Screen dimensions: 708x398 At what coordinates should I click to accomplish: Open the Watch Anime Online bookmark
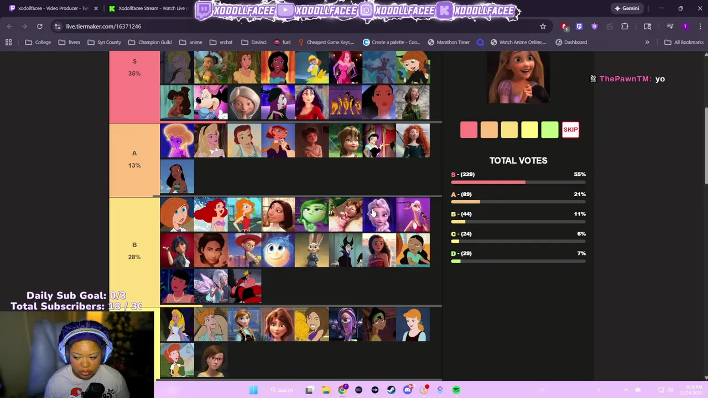click(518, 42)
